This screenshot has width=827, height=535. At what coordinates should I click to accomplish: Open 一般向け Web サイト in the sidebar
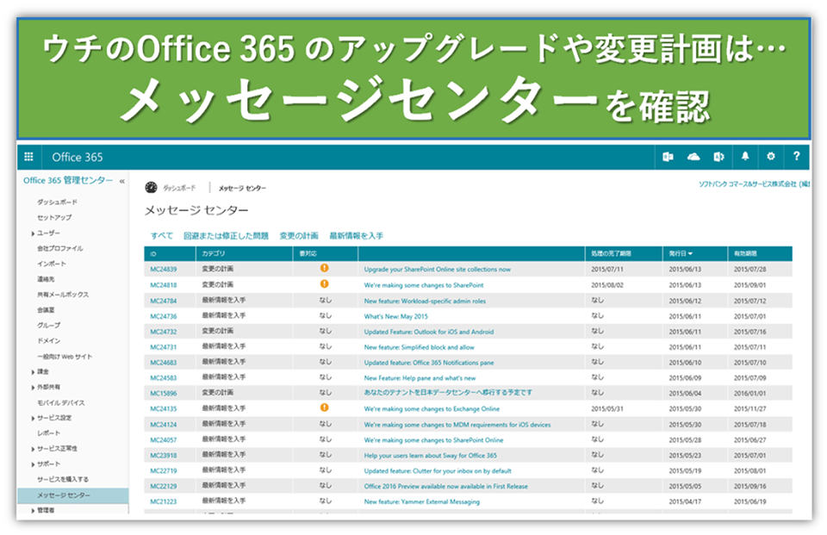click(65, 357)
